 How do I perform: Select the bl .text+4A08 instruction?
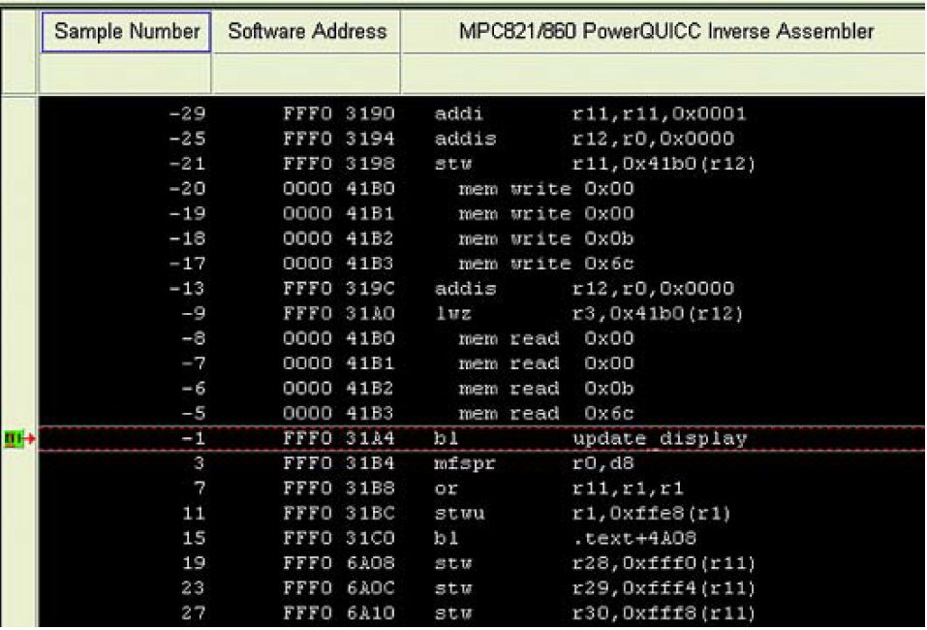565,538
